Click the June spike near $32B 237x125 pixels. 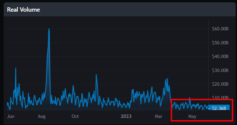[16, 68]
